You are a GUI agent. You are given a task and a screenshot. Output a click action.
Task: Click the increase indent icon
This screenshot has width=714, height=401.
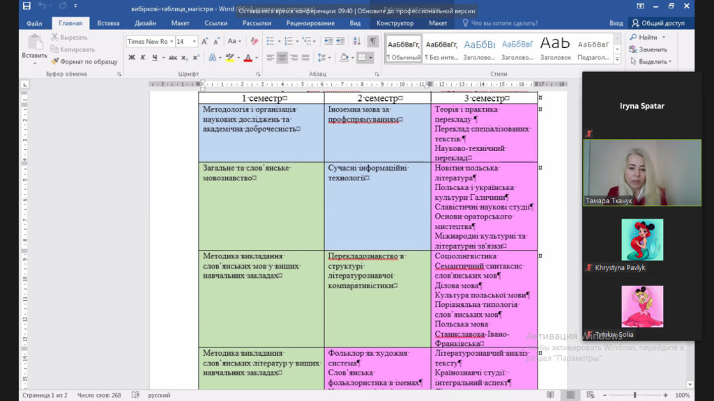pyautogui.click(x=340, y=41)
